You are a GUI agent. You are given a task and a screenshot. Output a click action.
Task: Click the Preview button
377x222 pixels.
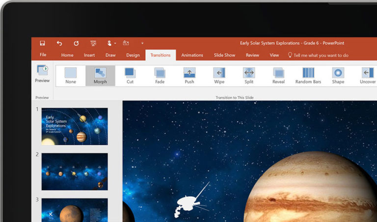(x=42, y=74)
